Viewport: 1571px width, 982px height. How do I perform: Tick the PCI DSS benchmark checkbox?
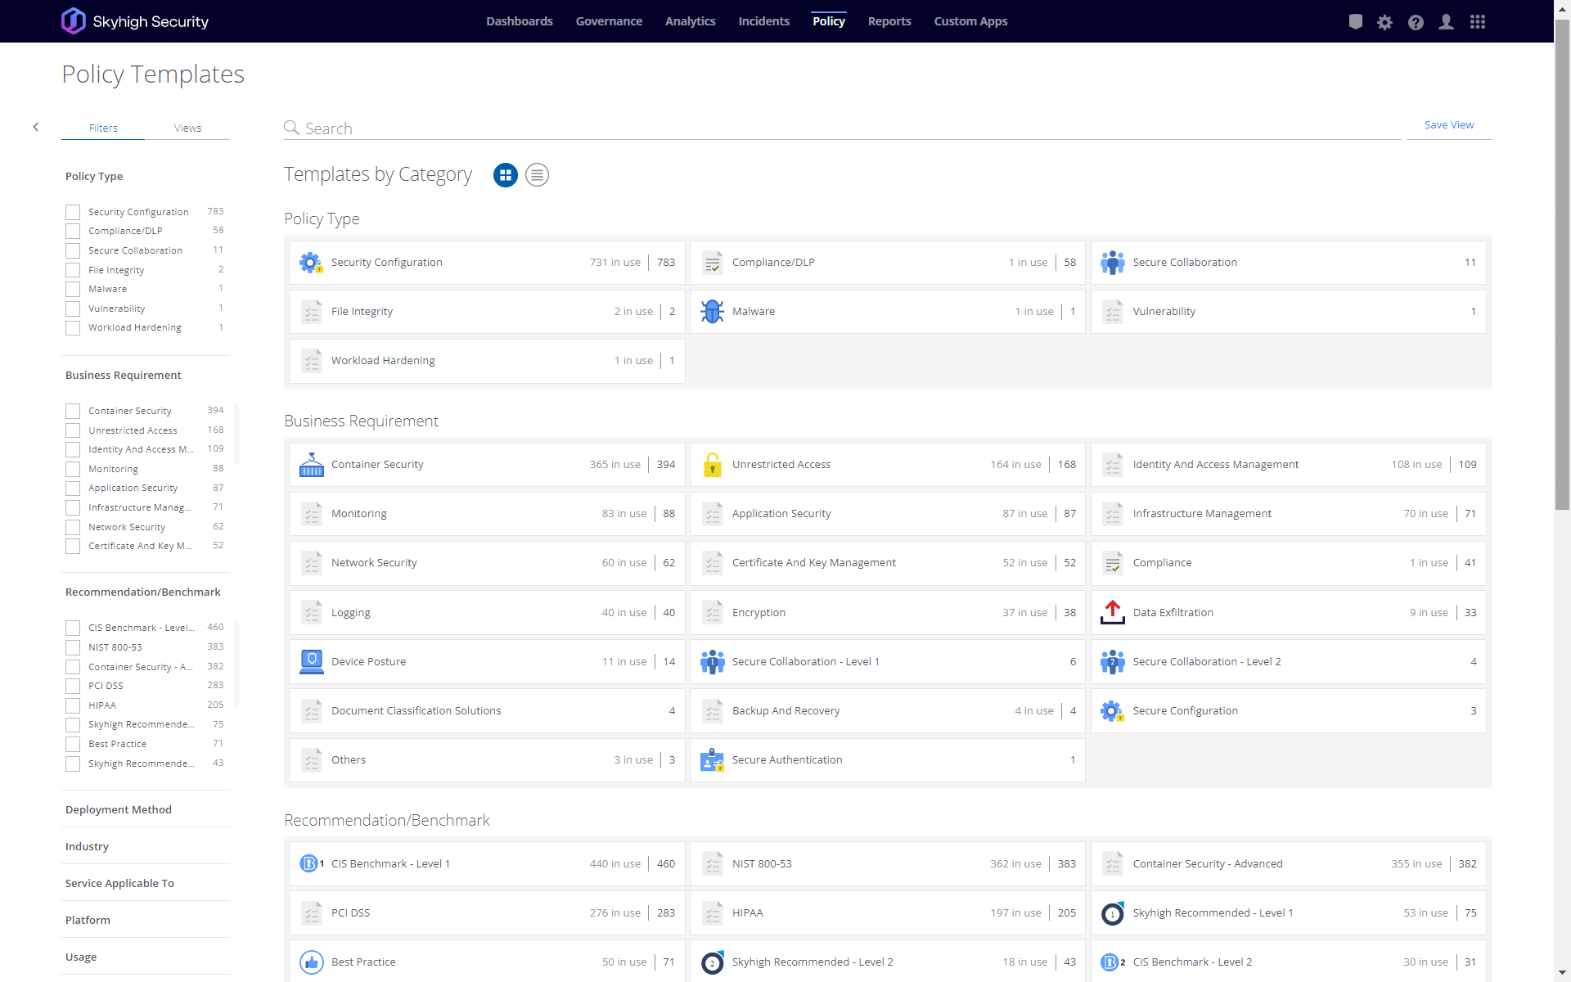pyautogui.click(x=73, y=686)
